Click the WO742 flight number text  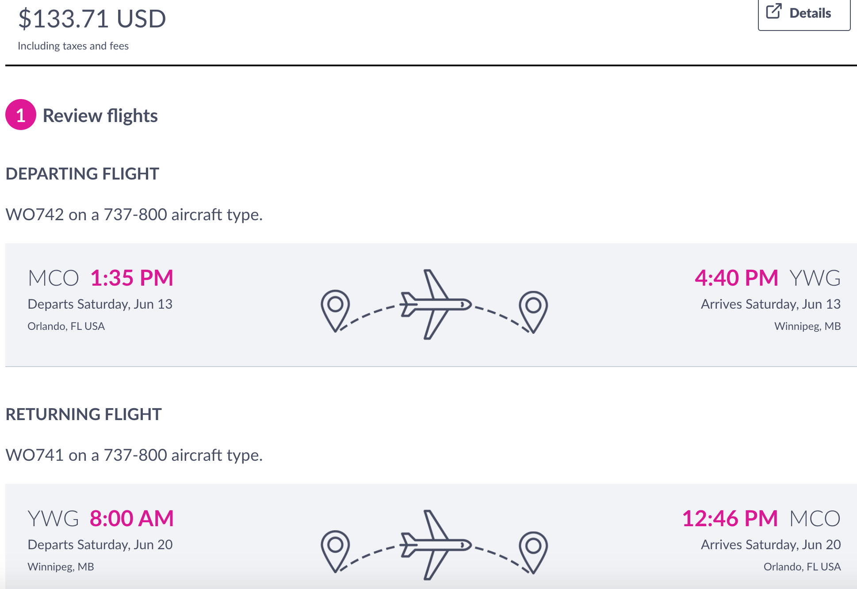click(34, 215)
